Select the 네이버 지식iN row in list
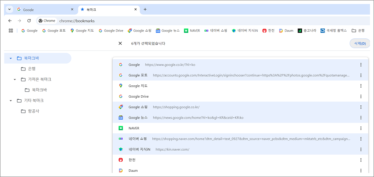Image resolution: width=374 pixels, height=177 pixels. coord(240,149)
